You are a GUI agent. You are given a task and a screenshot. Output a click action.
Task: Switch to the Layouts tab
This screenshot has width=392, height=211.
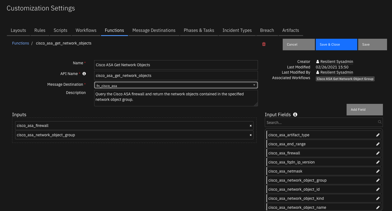[18, 30]
